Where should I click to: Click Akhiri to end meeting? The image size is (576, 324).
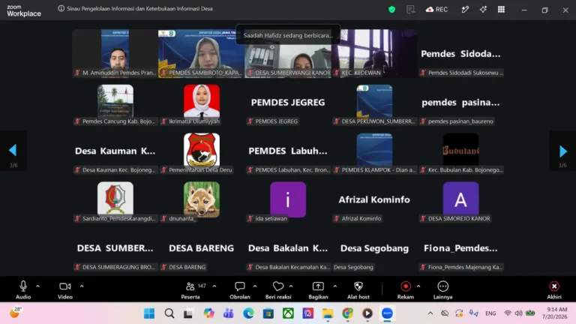pos(554,289)
